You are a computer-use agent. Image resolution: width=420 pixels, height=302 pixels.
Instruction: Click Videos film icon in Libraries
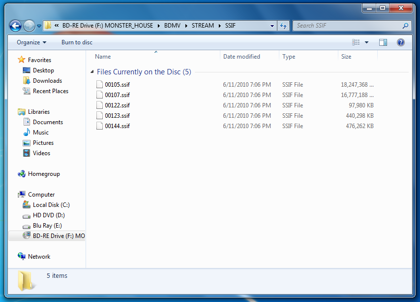pos(27,153)
